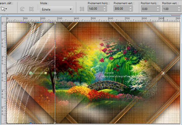This screenshot has height=125, width=182.
Task: Click the bottom-center handle of the selection box
Action: point(30,123)
